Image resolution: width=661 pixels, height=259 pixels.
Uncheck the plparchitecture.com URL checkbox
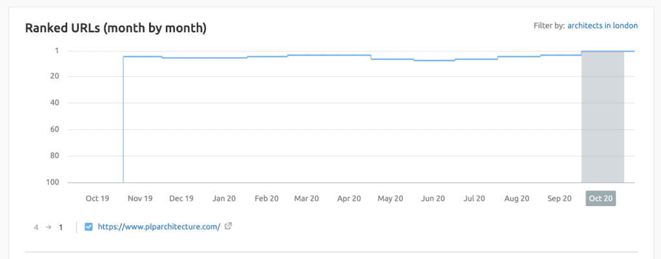pos(88,227)
